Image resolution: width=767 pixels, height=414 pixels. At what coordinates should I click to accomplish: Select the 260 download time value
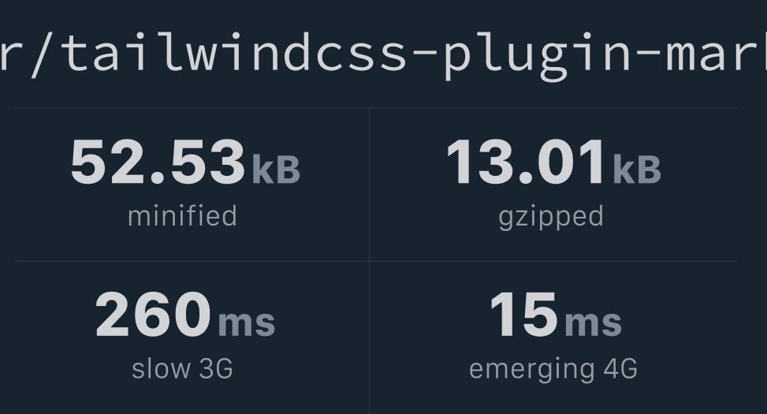click(153, 314)
